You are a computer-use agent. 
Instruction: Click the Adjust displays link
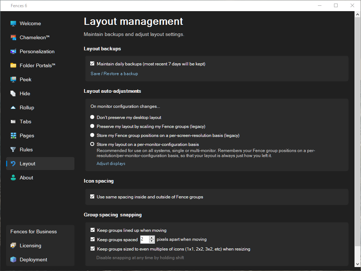pyautogui.click(x=111, y=164)
